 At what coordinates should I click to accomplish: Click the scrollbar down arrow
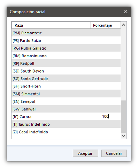(123, 136)
